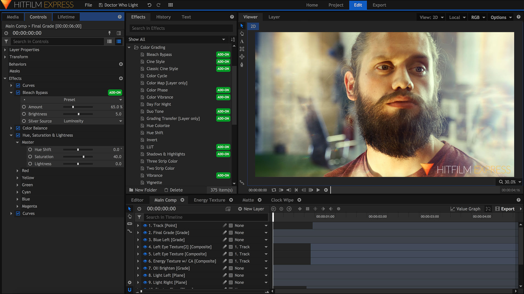Viewport: 524px width, 294px height.
Task: Drag the Saturation slider to adjust value
Action: pyautogui.click(x=84, y=157)
